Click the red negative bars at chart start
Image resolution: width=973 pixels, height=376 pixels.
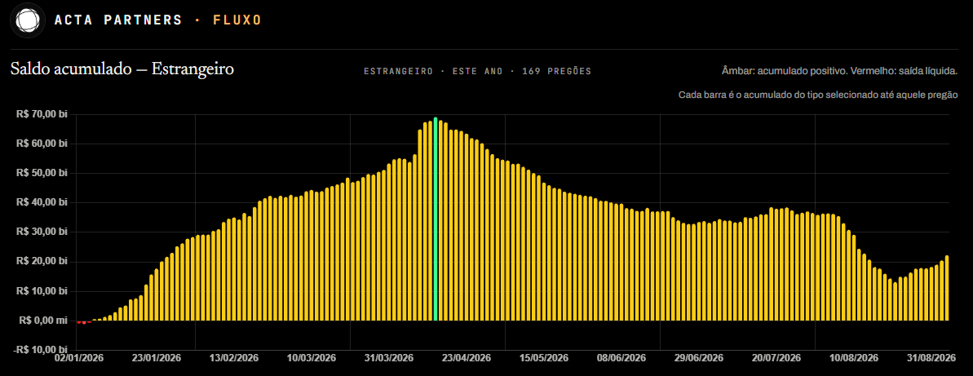pos(84,322)
